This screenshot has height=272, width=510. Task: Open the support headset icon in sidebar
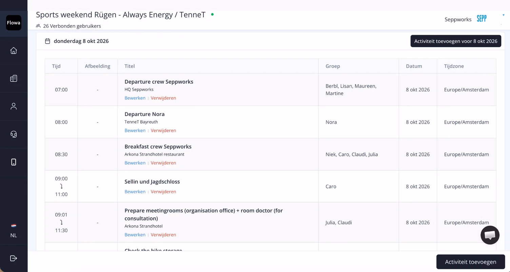(x=14, y=134)
